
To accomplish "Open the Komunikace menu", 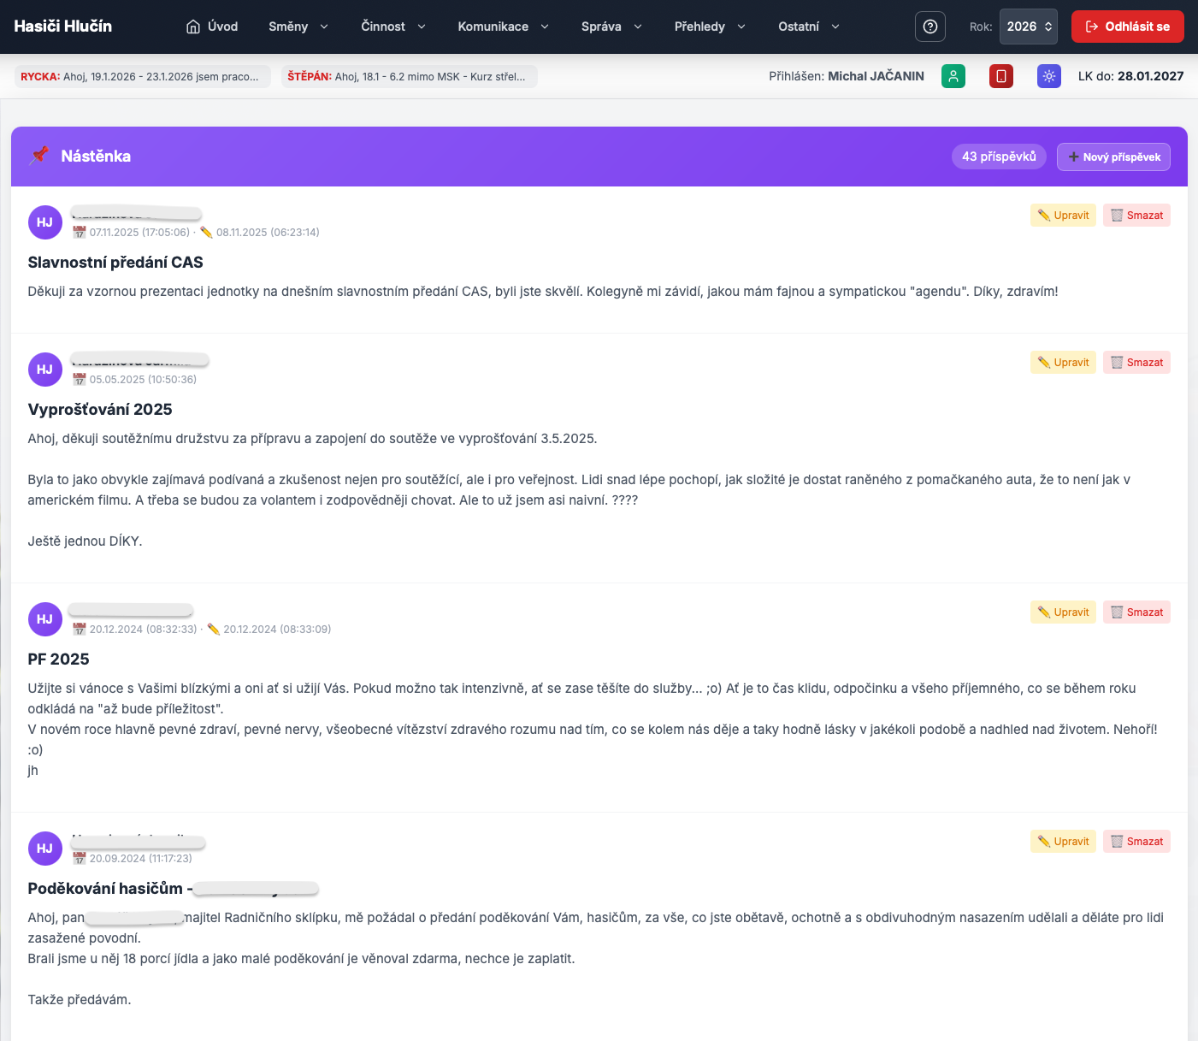I will click(x=503, y=27).
